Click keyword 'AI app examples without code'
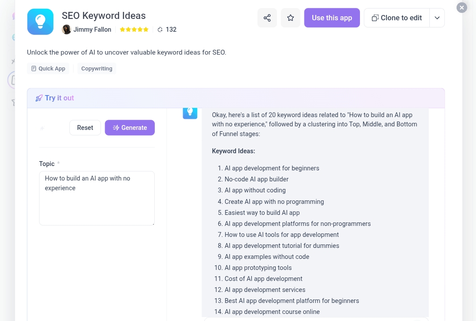The height and width of the screenshot is (321, 476). pos(267,257)
